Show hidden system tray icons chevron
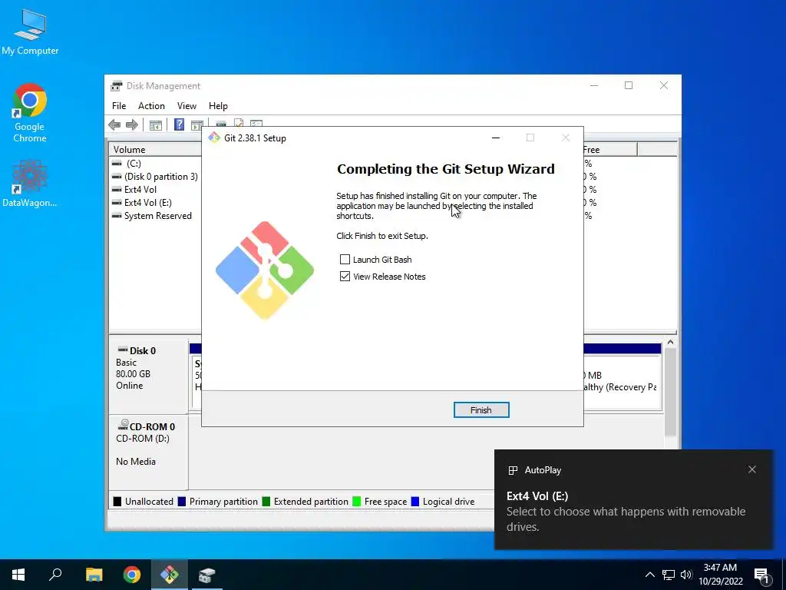The width and height of the screenshot is (786, 590). click(x=649, y=575)
